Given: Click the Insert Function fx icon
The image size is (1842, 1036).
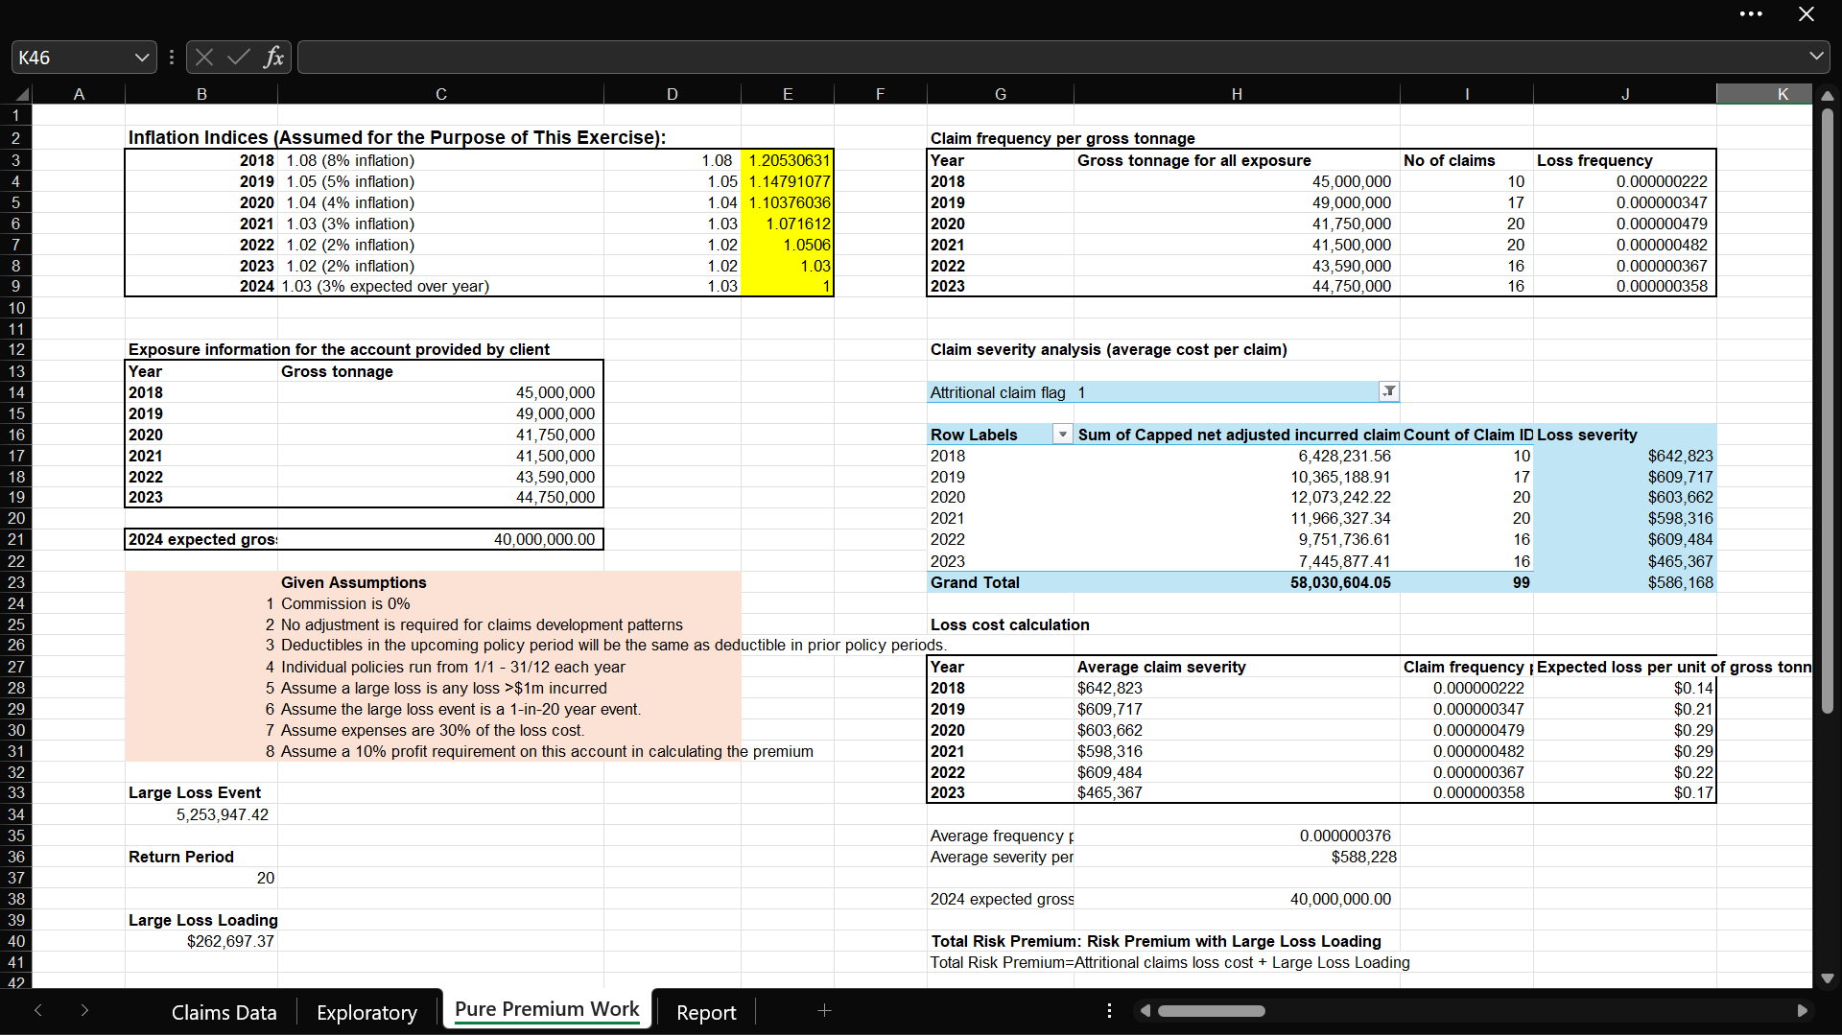Looking at the screenshot, I should click(273, 58).
